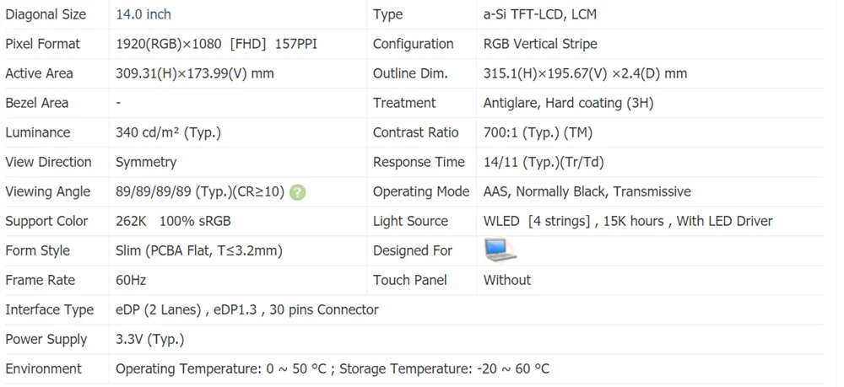
Task: Click the green help icon beside Viewing Angle
Action: click(297, 192)
